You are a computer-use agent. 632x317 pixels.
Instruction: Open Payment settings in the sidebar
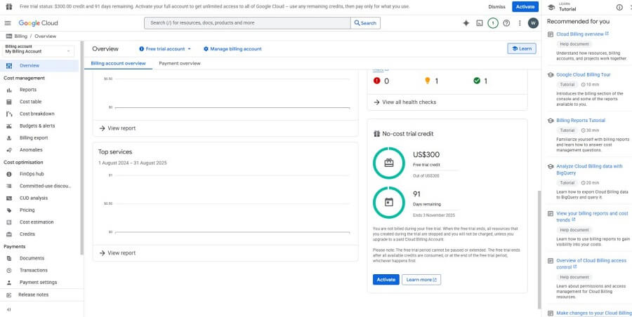(39, 283)
